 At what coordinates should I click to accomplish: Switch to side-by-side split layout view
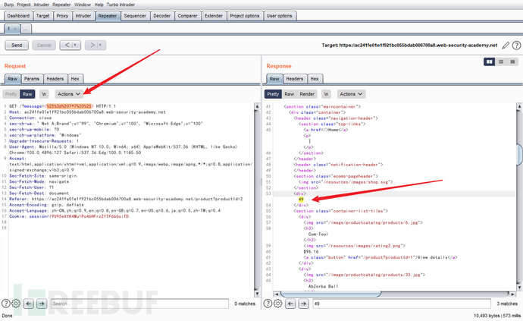(x=490, y=61)
